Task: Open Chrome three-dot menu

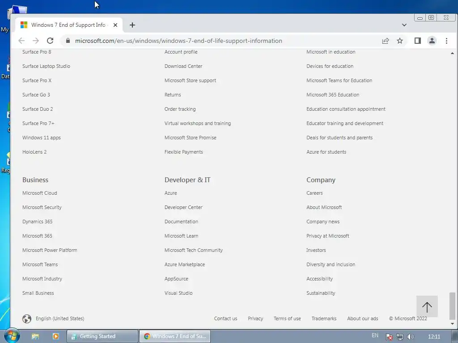Action: click(x=447, y=41)
